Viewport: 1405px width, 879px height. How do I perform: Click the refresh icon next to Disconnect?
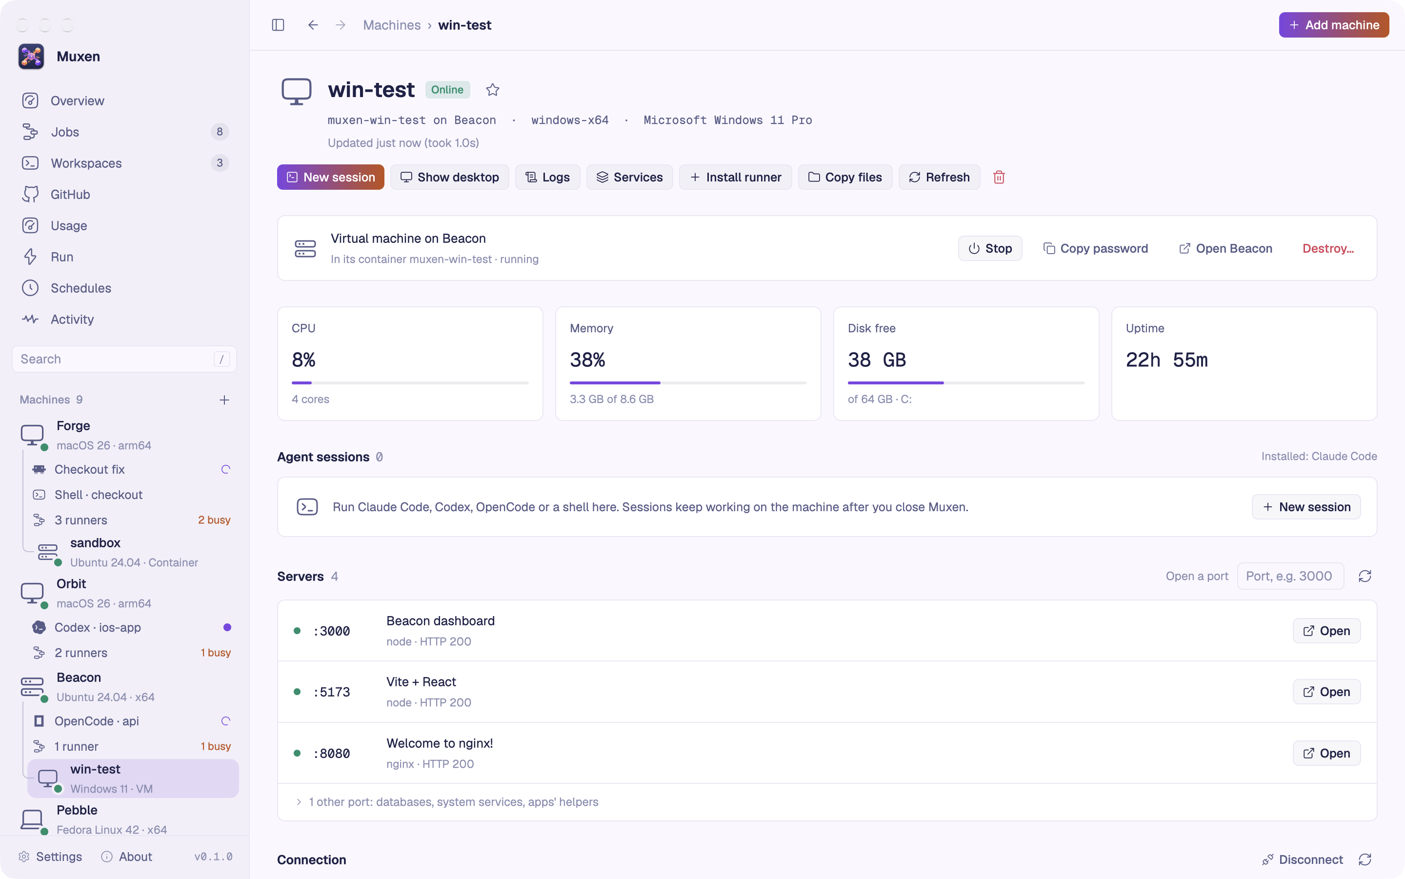pos(1365,859)
